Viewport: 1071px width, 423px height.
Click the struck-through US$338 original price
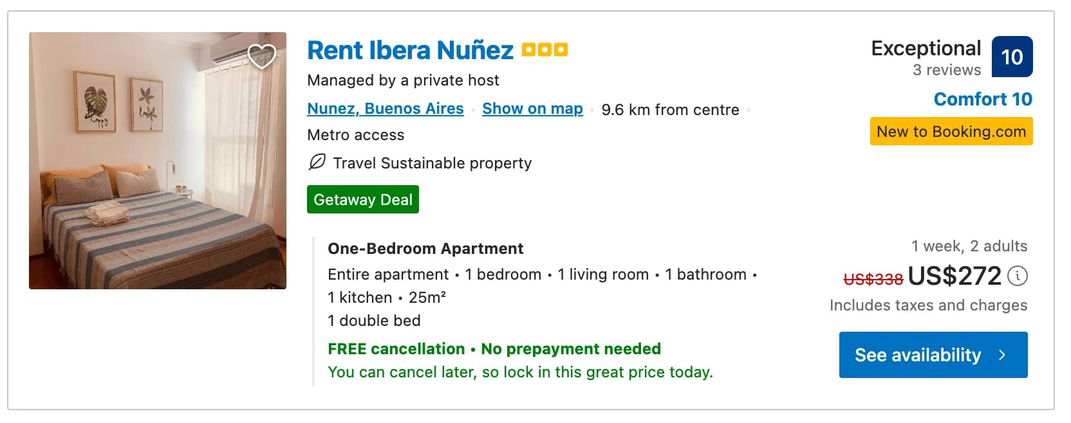[873, 279]
